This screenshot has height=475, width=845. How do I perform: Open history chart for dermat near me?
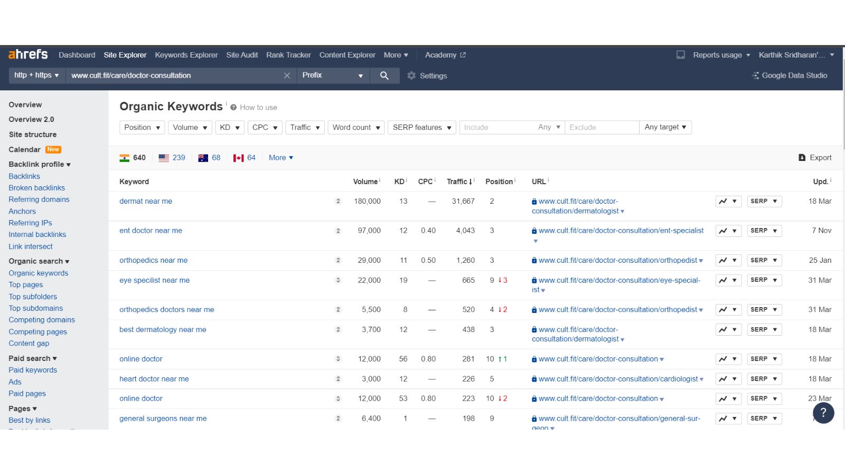click(728, 201)
